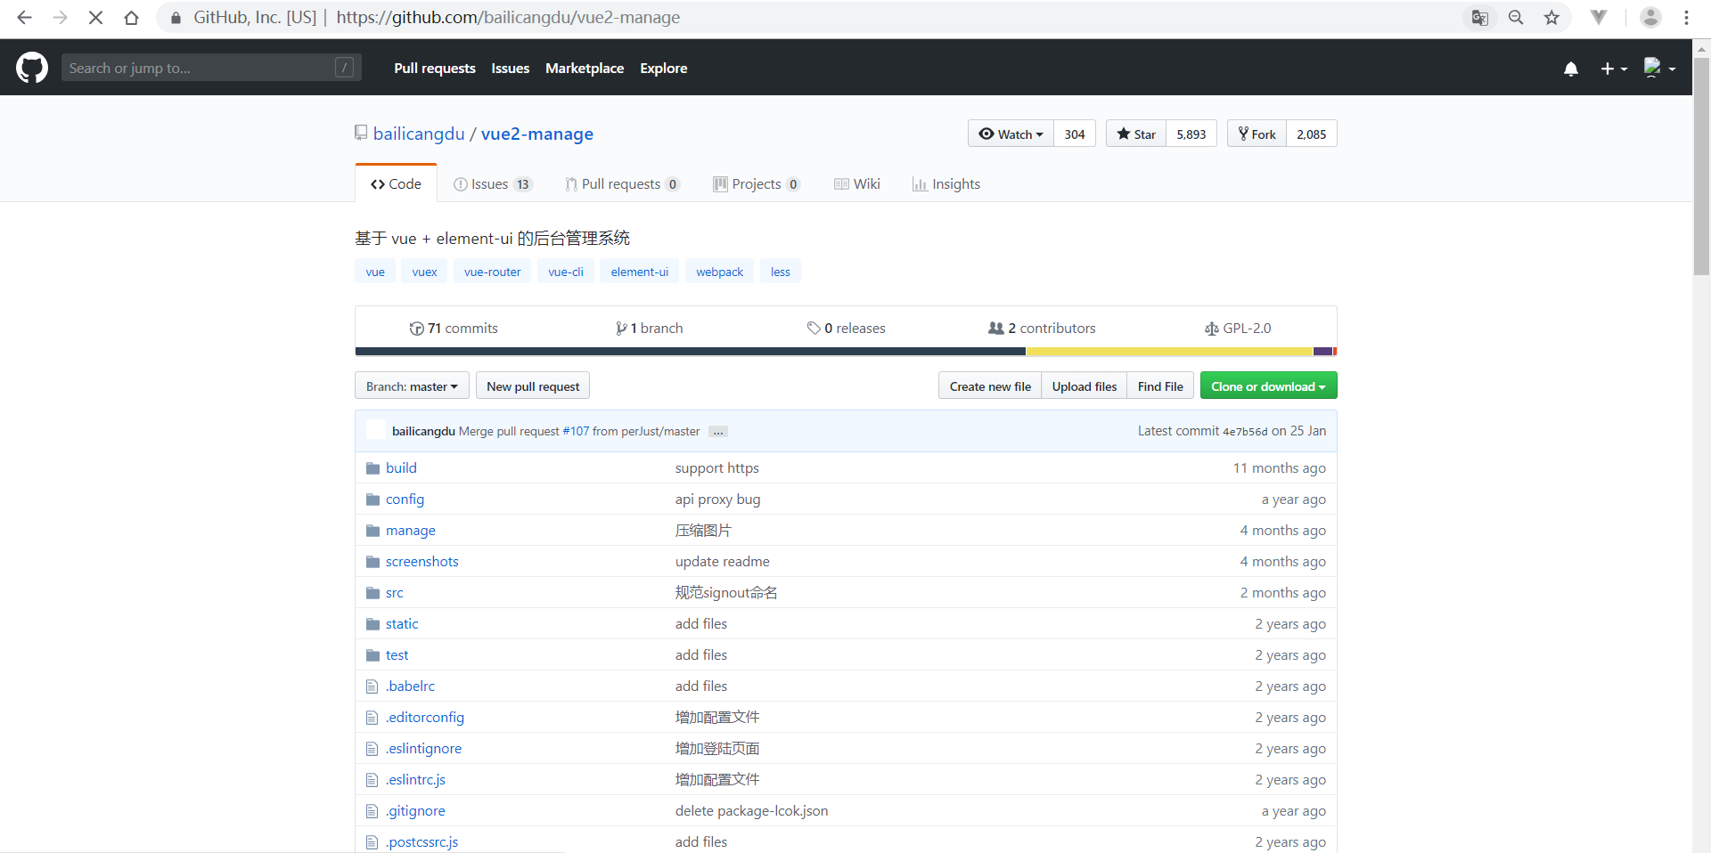The height and width of the screenshot is (853, 1711).
Task: Open the Watch dropdown
Action: [1011, 134]
